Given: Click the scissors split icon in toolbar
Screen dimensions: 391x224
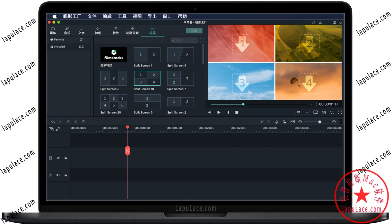Looking at the screenshot, I should click(x=76, y=122).
